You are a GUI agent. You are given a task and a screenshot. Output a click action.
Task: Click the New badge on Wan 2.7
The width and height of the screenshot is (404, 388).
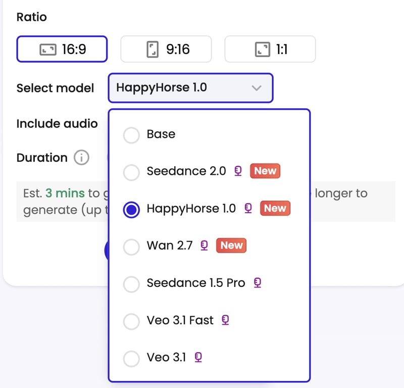tap(231, 245)
